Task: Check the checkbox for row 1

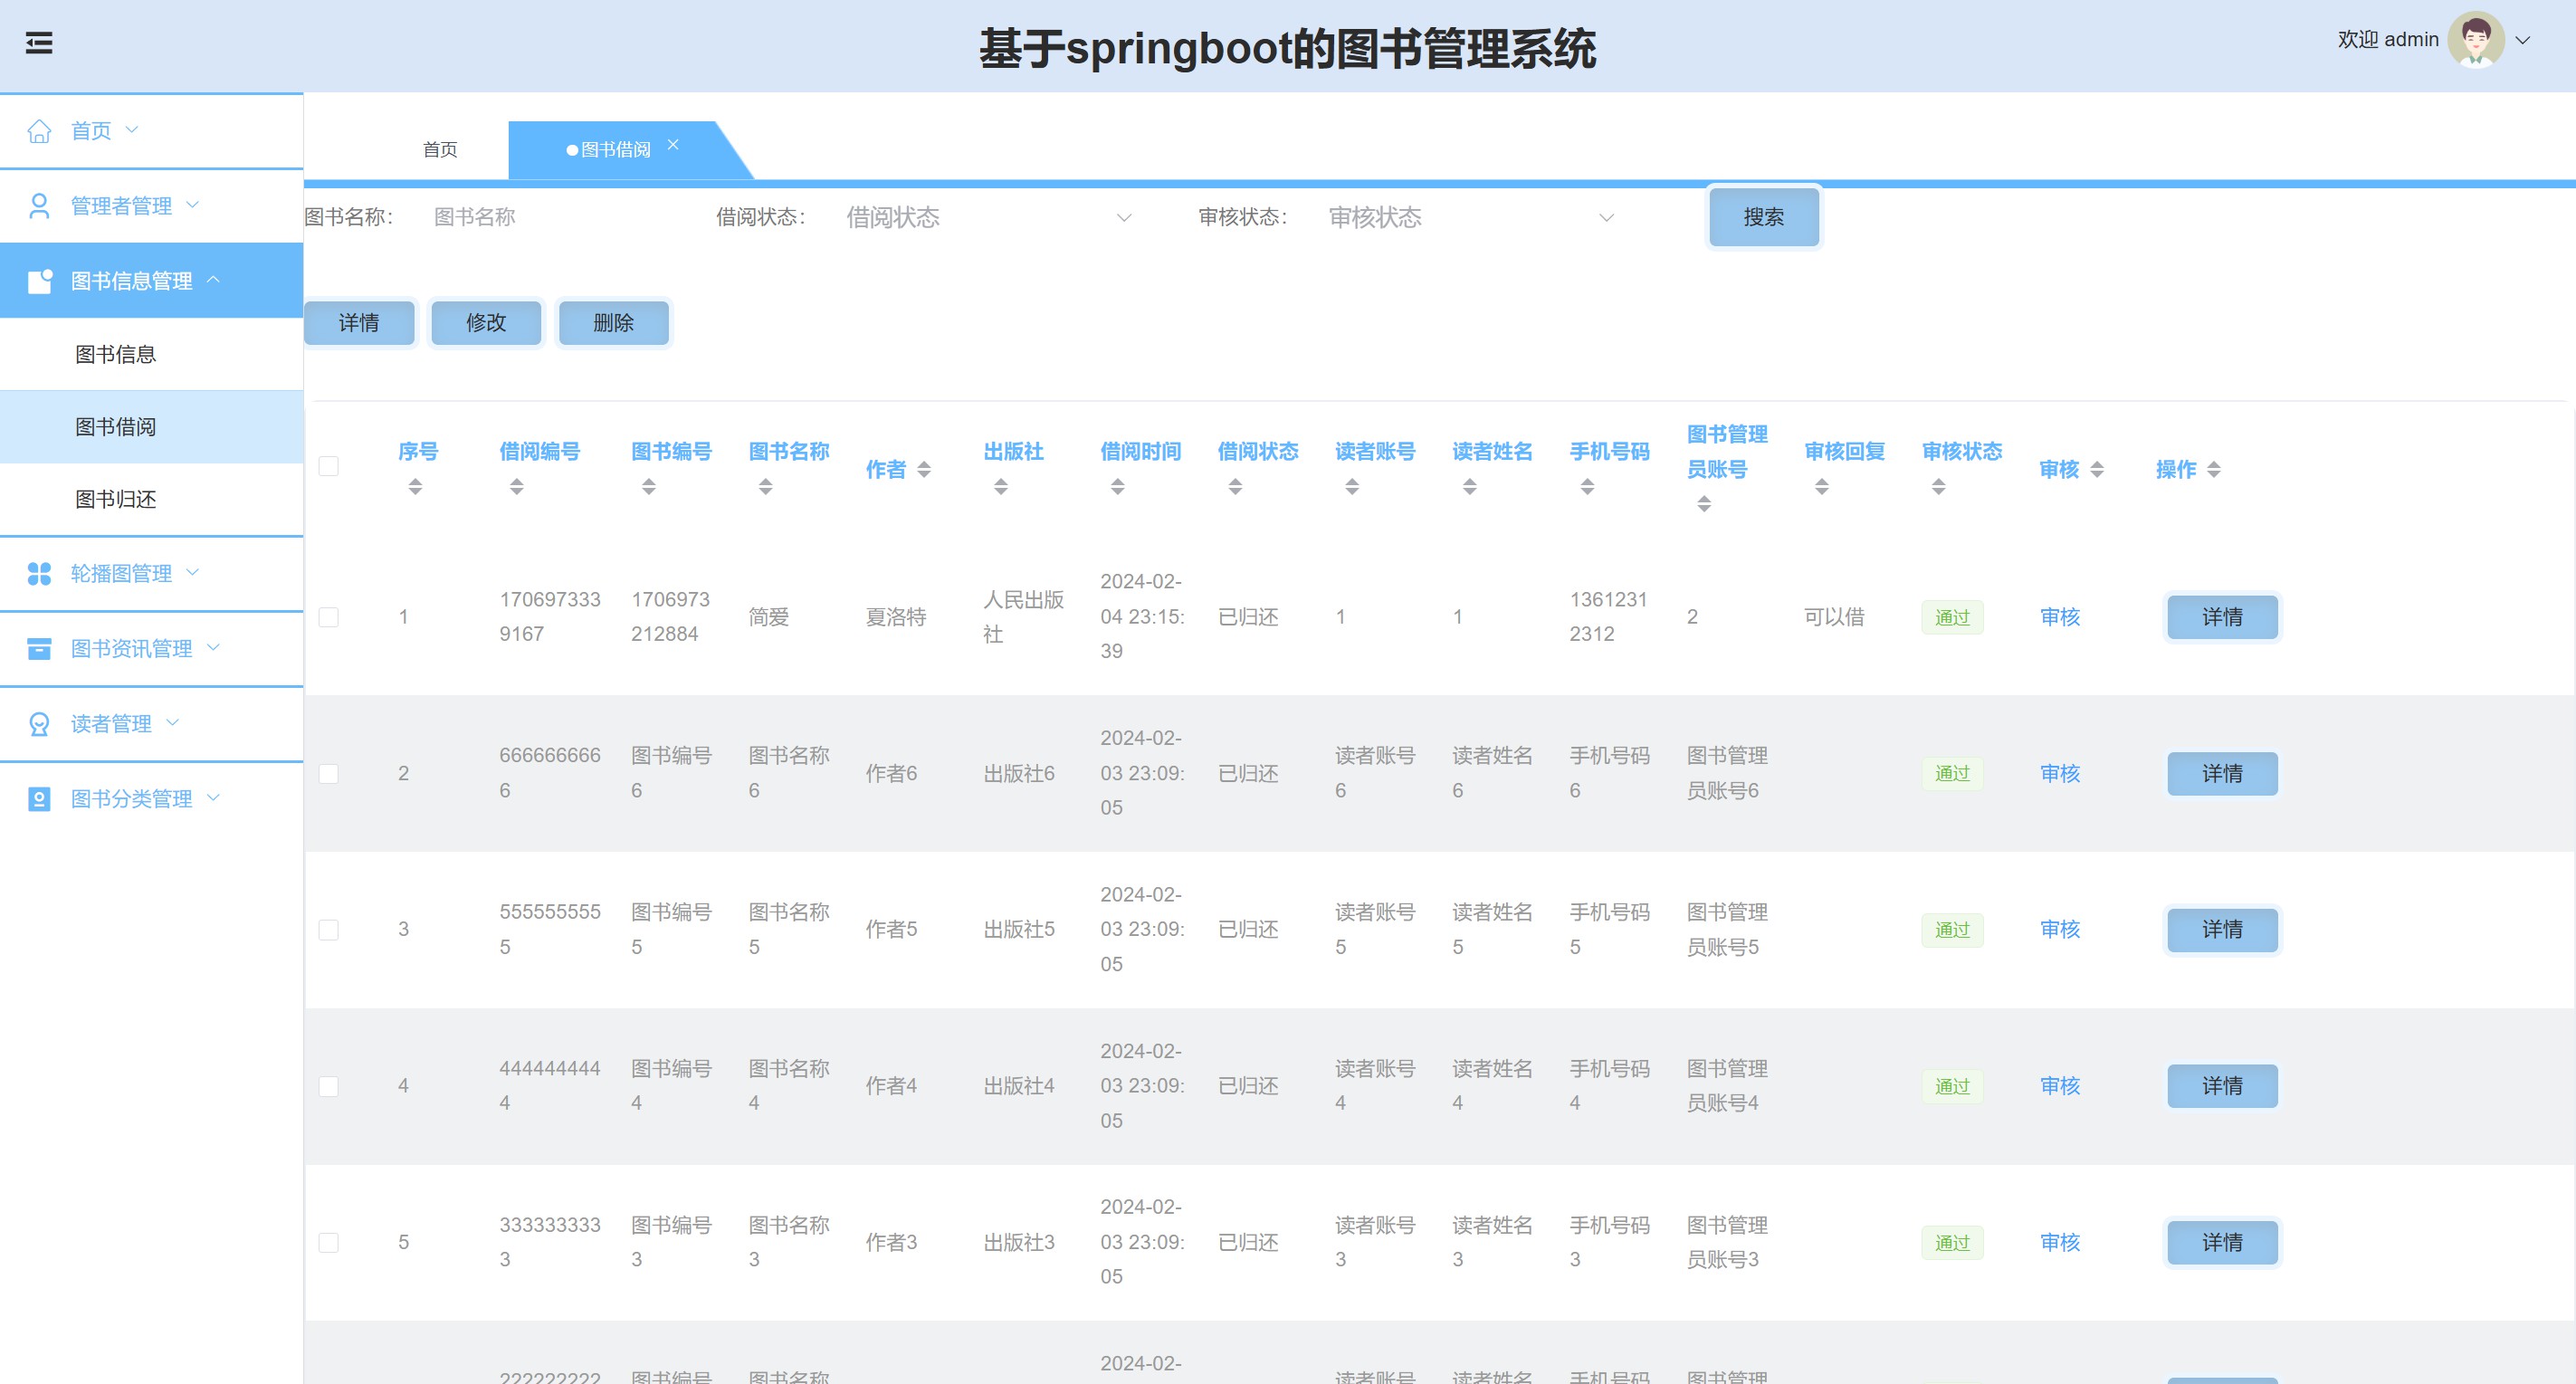Action: (x=329, y=617)
